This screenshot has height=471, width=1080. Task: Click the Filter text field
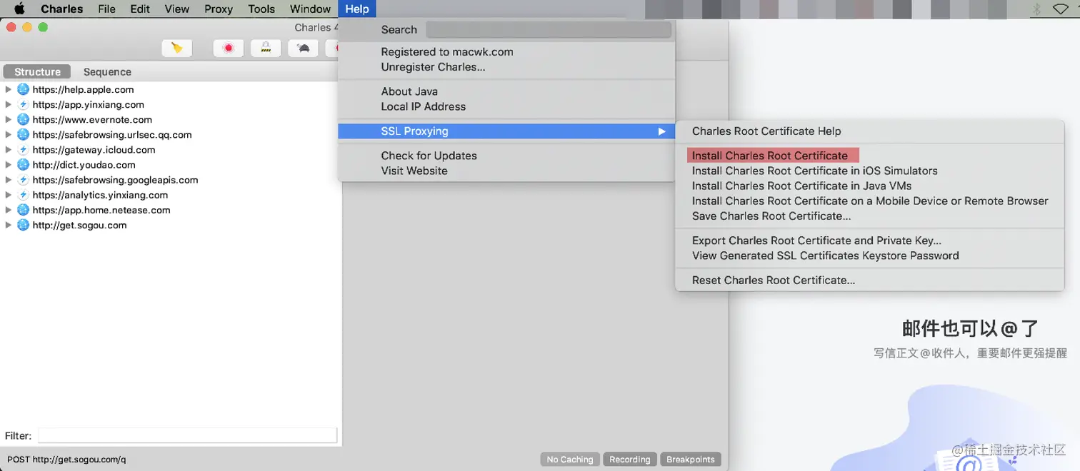tap(187, 435)
